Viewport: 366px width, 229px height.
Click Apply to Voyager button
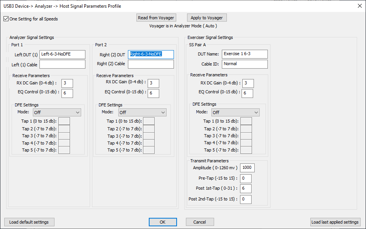click(207, 18)
